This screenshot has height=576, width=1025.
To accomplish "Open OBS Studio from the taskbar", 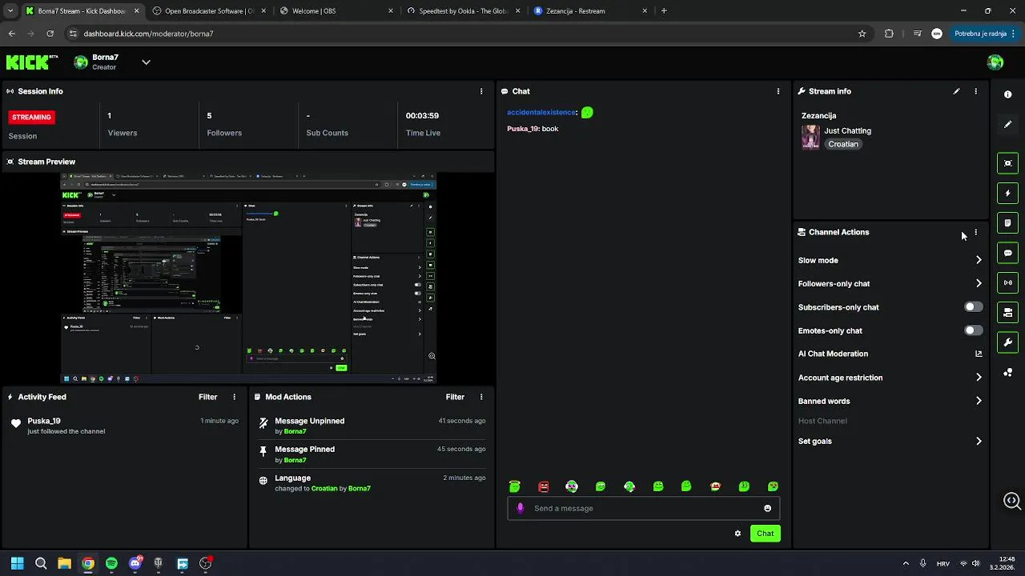I will point(205,563).
